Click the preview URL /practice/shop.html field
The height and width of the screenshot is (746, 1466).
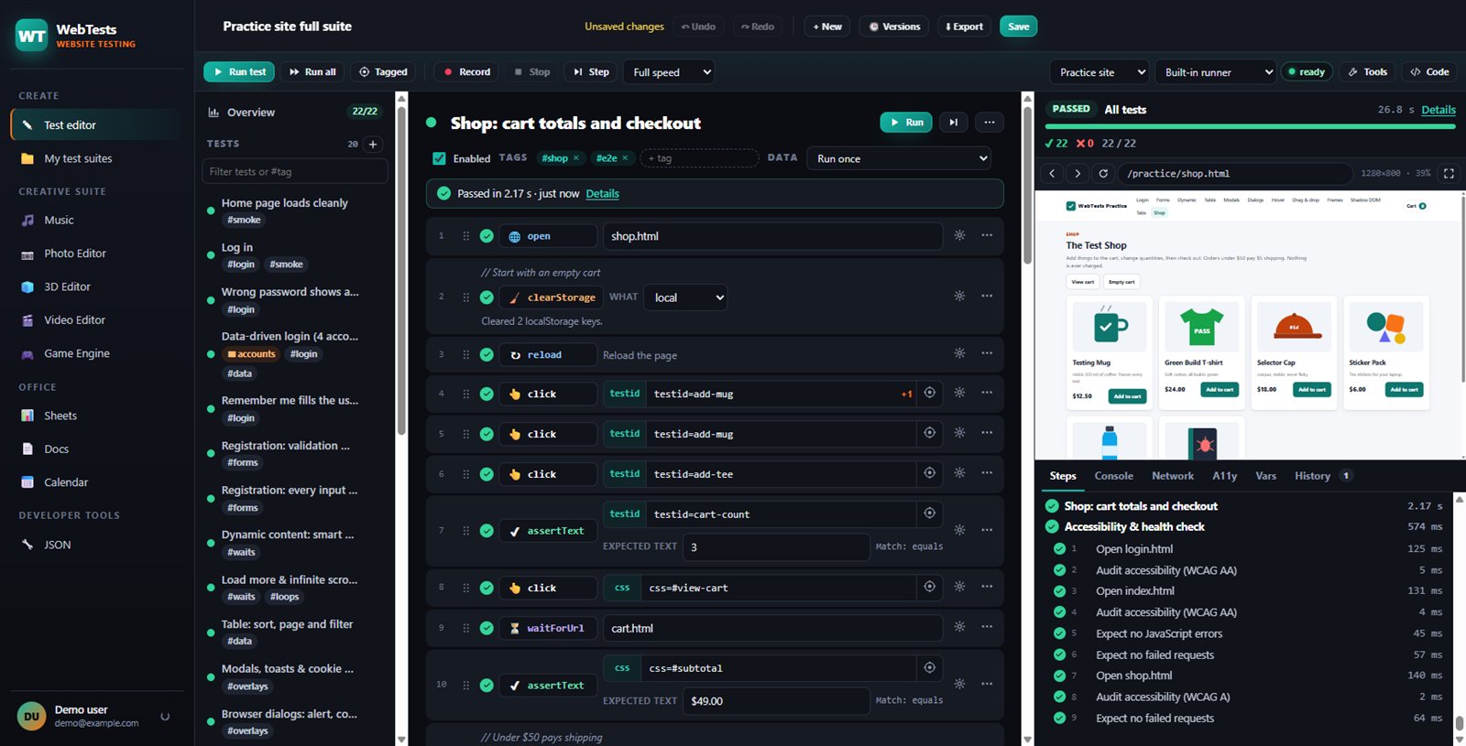tap(1234, 173)
